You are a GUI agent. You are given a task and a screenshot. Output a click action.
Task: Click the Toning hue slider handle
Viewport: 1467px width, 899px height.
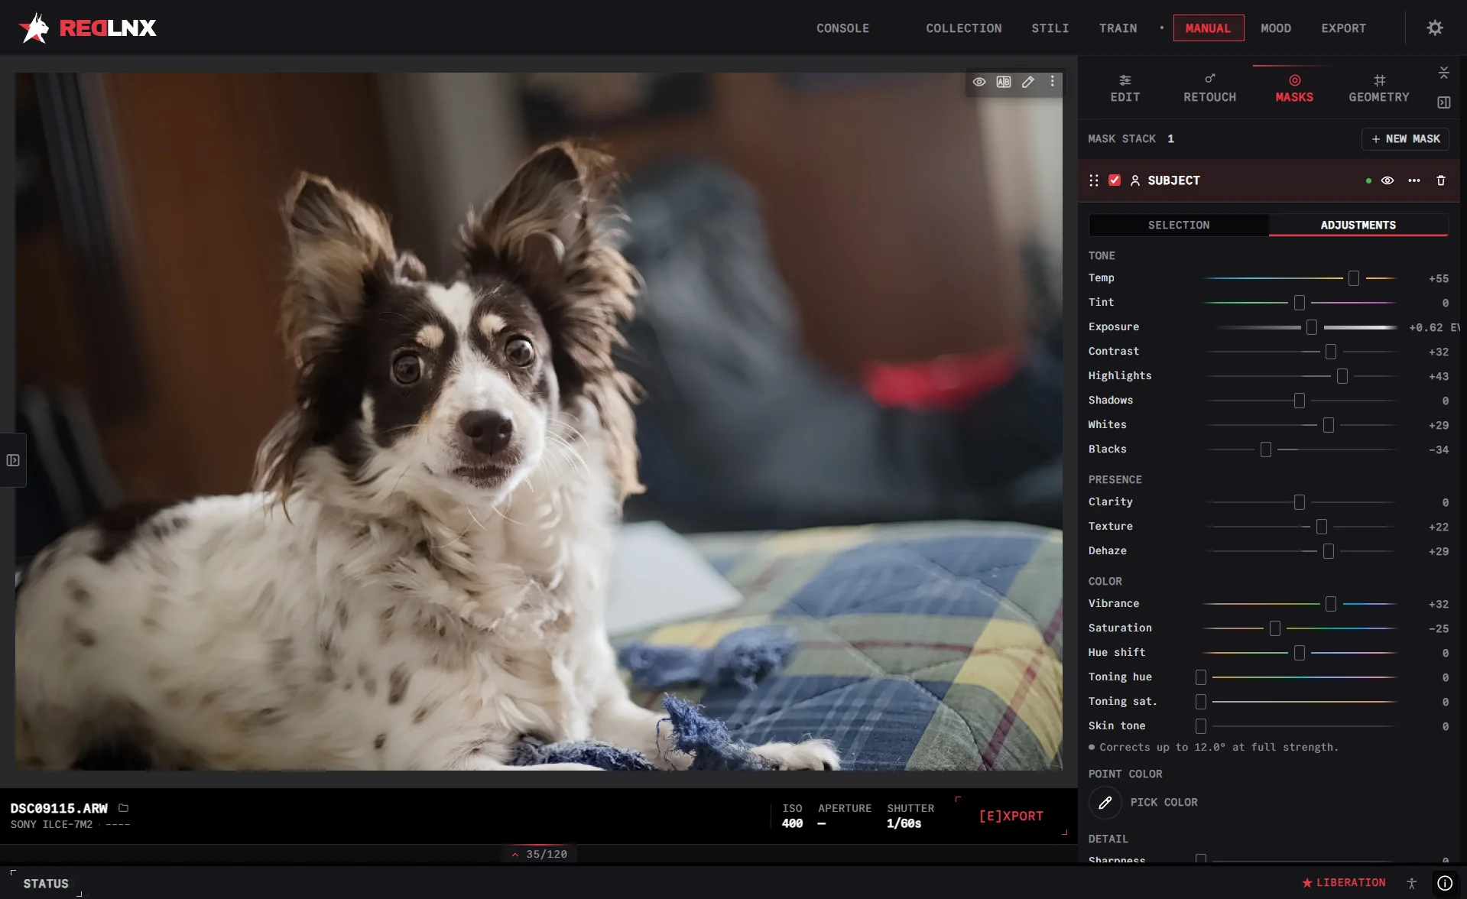click(x=1201, y=677)
